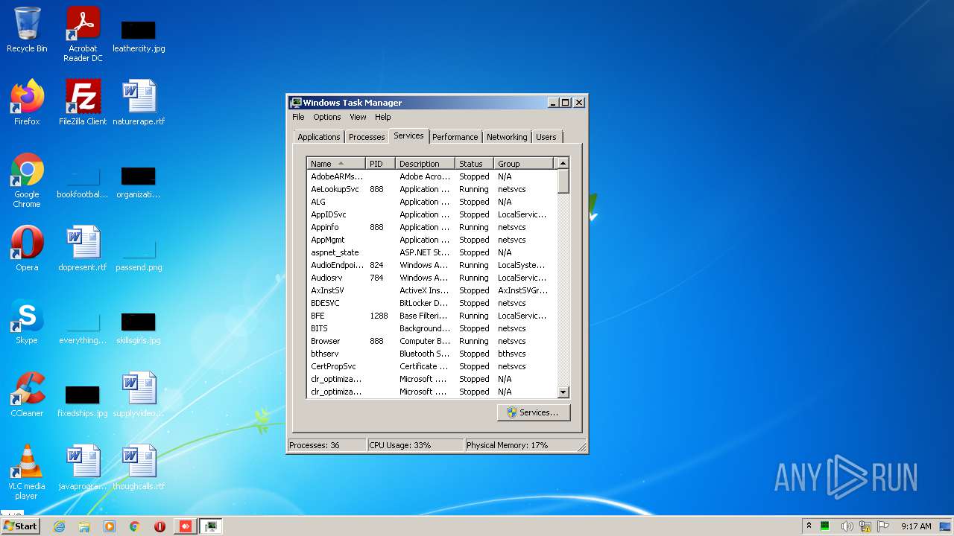Select the AeLookupSvc service row
The width and height of the screenshot is (954, 536).
coord(432,189)
